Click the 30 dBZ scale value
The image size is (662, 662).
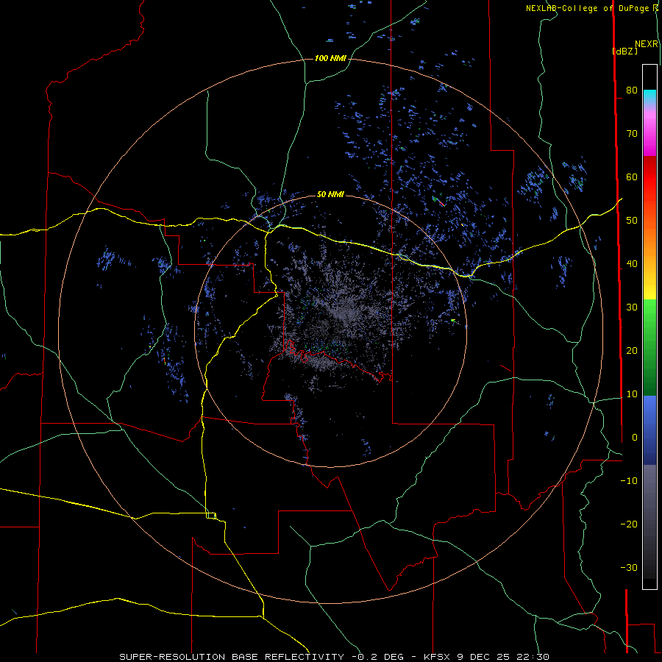[632, 307]
